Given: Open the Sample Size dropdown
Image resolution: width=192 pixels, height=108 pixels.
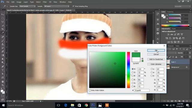Looking at the screenshot, I should pos(27,6).
